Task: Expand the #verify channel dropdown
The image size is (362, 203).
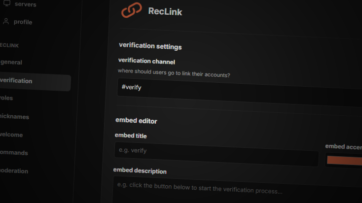Action: (239, 92)
